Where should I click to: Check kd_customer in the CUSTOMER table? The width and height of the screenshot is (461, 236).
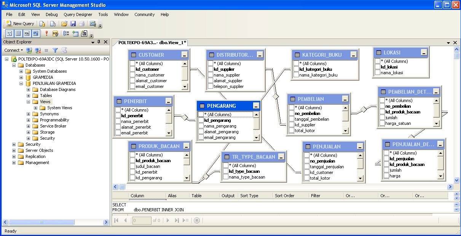tap(132, 69)
